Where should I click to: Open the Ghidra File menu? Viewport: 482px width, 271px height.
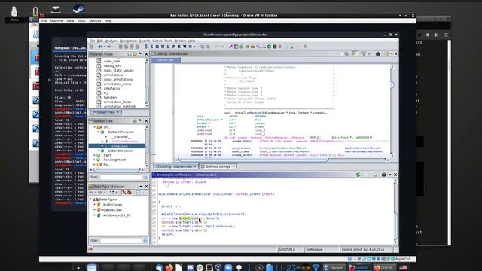pyautogui.click(x=92, y=41)
